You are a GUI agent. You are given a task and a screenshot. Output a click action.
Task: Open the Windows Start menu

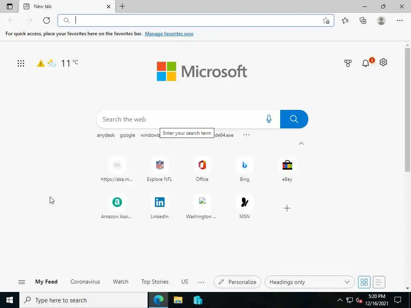point(10,300)
